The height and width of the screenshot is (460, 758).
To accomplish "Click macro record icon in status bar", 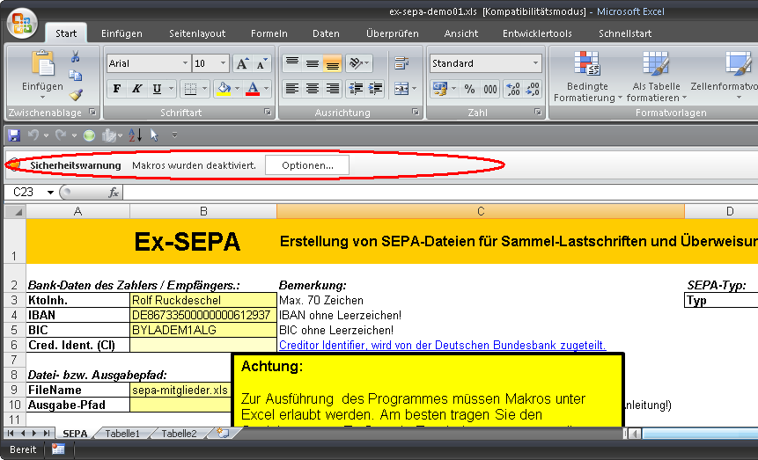I will pyautogui.click(x=58, y=449).
